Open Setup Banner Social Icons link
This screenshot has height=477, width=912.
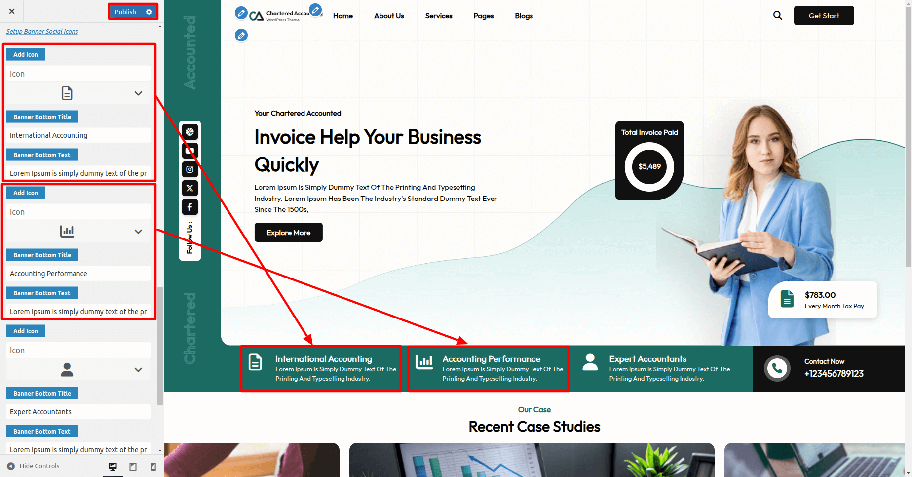pyautogui.click(x=42, y=31)
